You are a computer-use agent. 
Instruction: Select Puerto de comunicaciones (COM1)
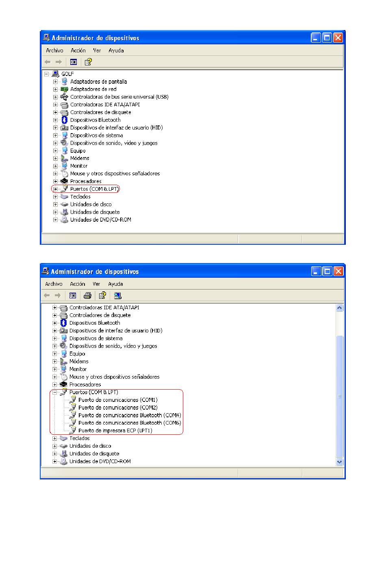pos(118,400)
